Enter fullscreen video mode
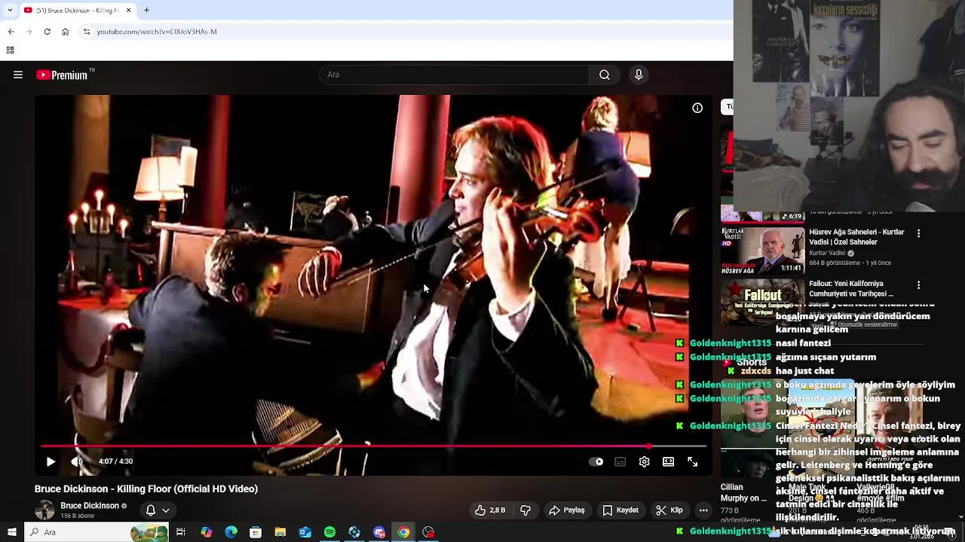 coord(692,461)
